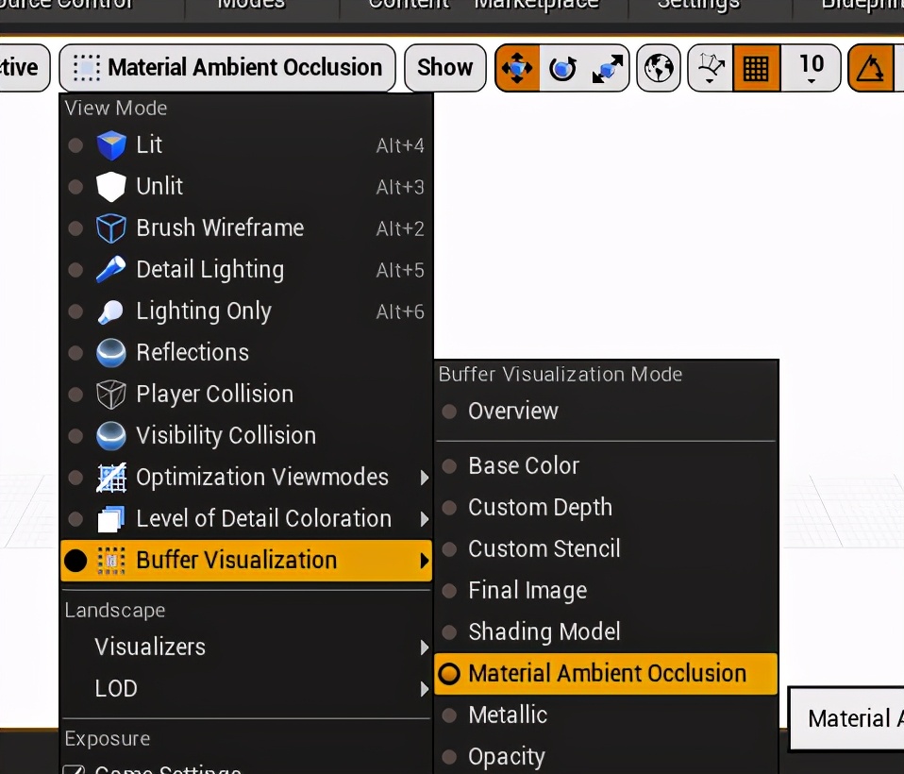Click the Alt+4 shortcut text

click(x=400, y=145)
